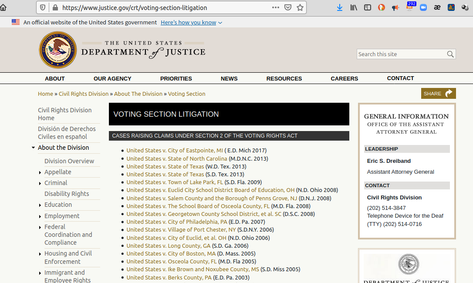Save page to Pocket icon
The image size is (473, 283).
coord(288,7)
